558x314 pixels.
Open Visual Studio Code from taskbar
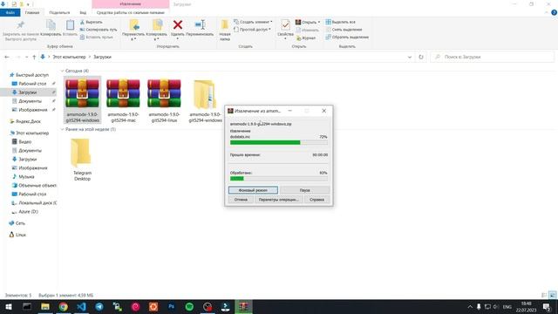pyautogui.click(x=81, y=306)
